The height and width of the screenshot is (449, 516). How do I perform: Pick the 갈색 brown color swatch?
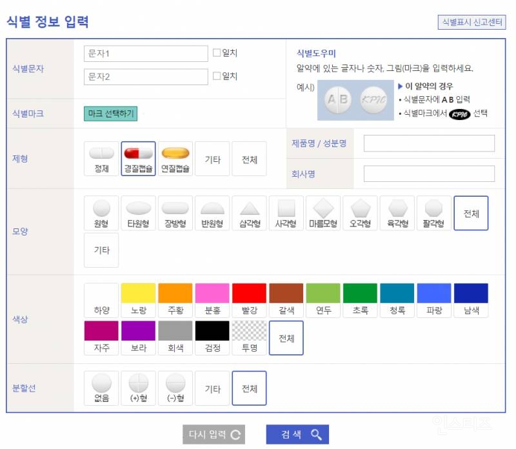pos(286,300)
